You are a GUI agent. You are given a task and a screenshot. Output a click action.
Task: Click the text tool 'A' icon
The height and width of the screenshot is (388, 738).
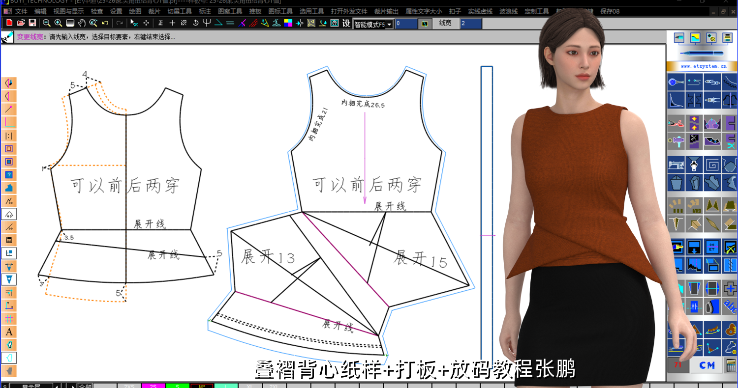(9, 332)
